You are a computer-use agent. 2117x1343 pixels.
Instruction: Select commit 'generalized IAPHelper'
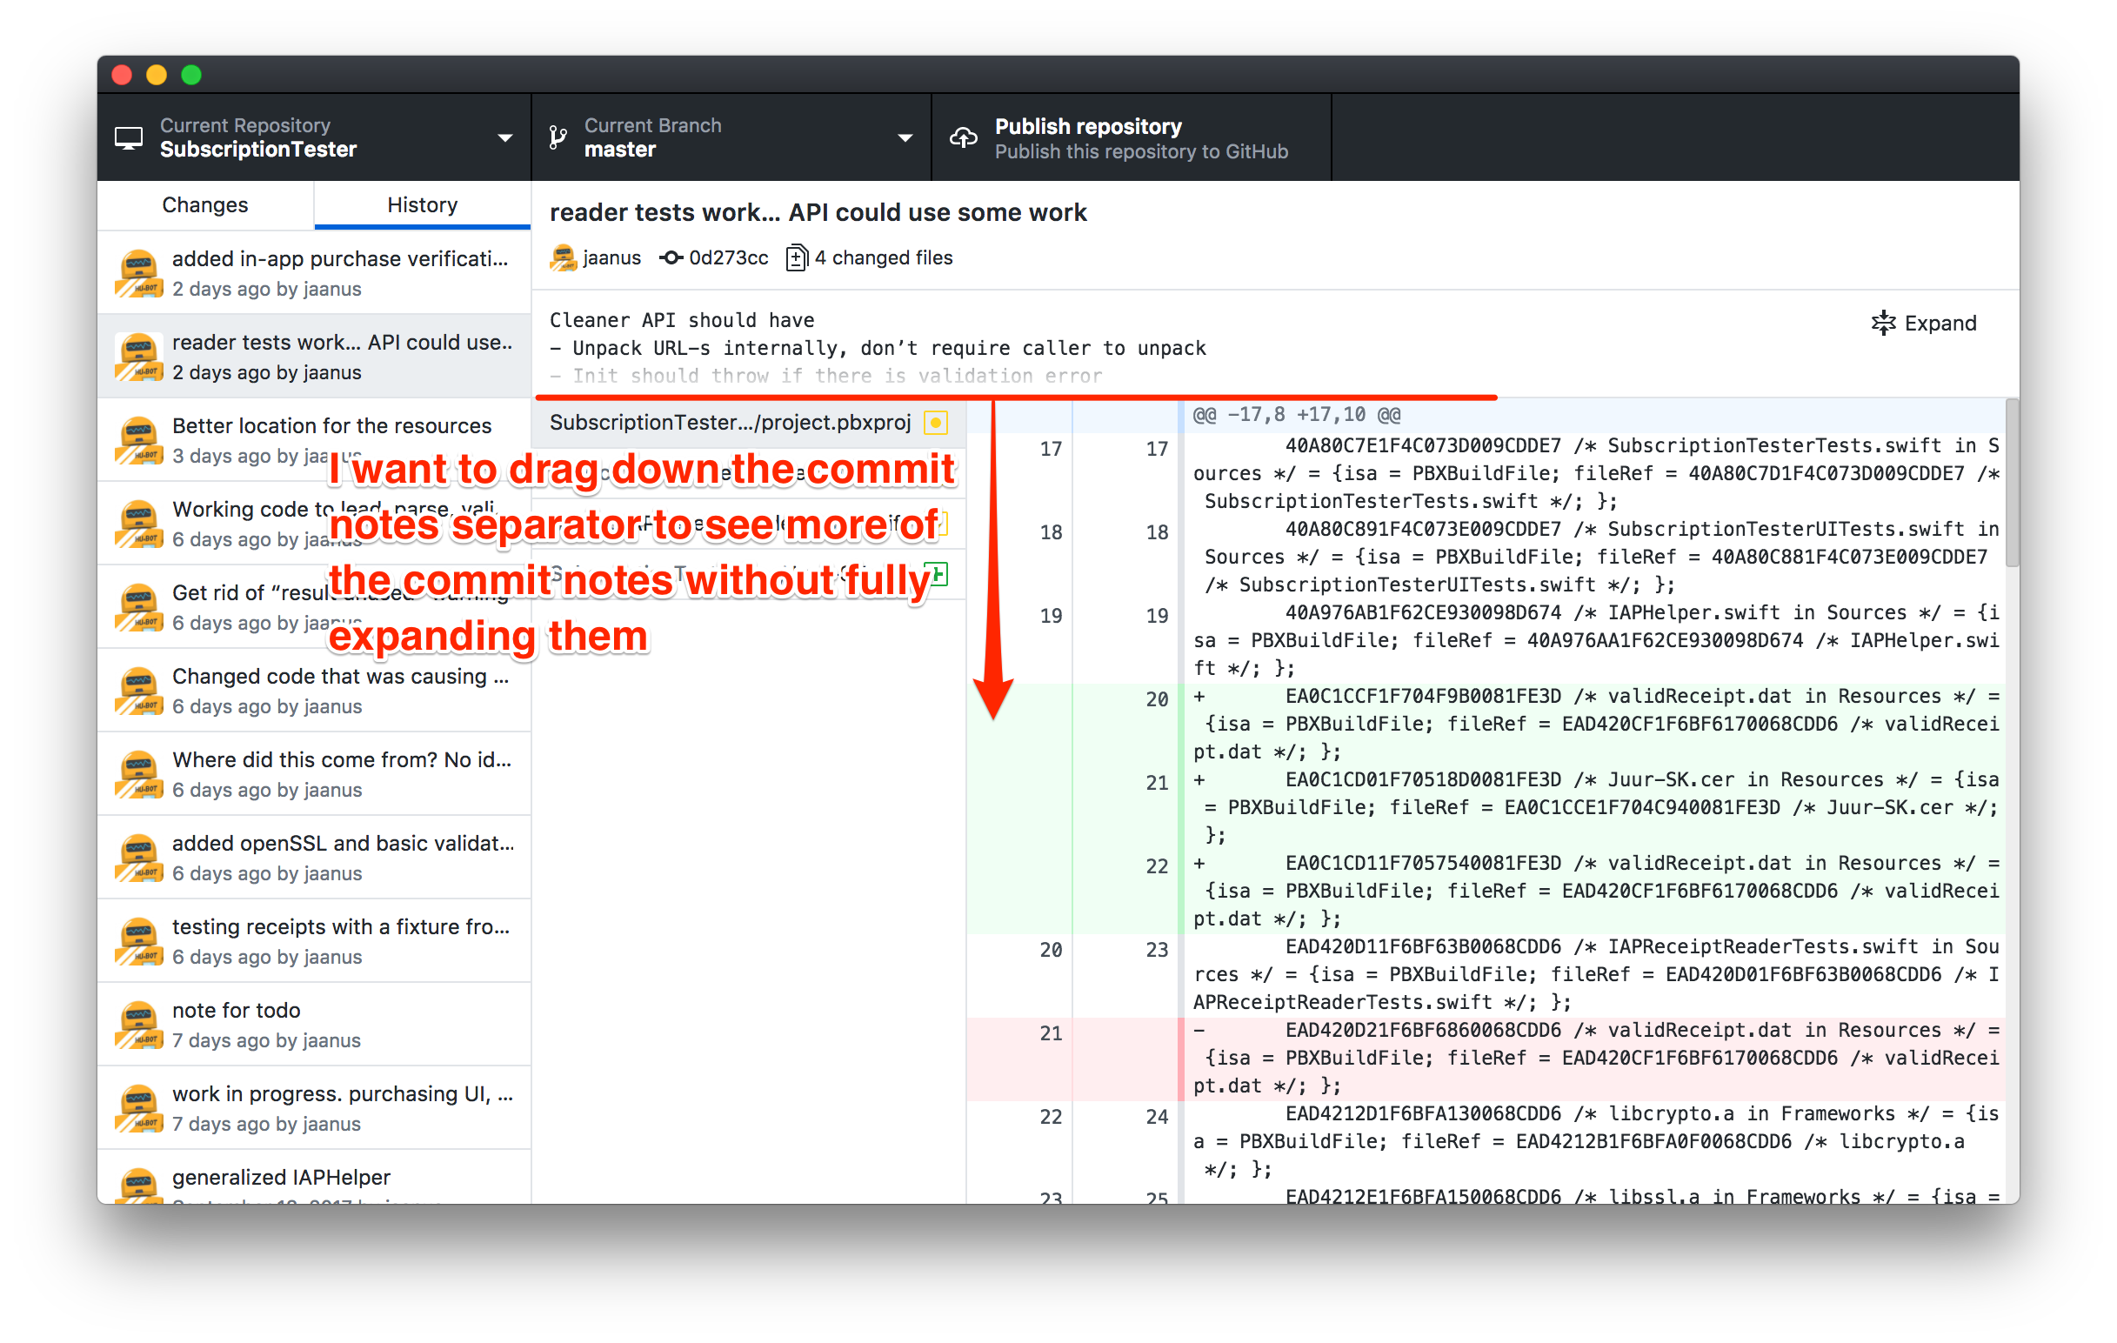[x=314, y=1178]
